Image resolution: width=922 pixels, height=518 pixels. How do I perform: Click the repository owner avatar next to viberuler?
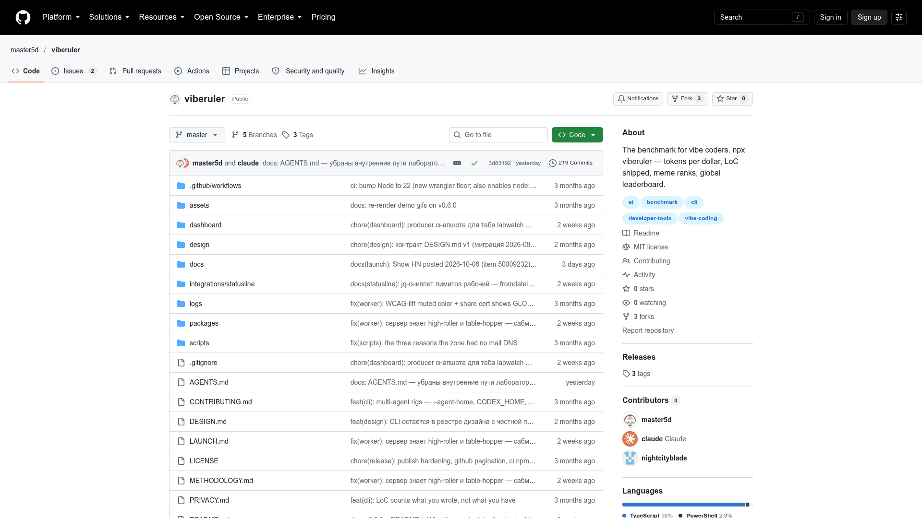(x=175, y=99)
